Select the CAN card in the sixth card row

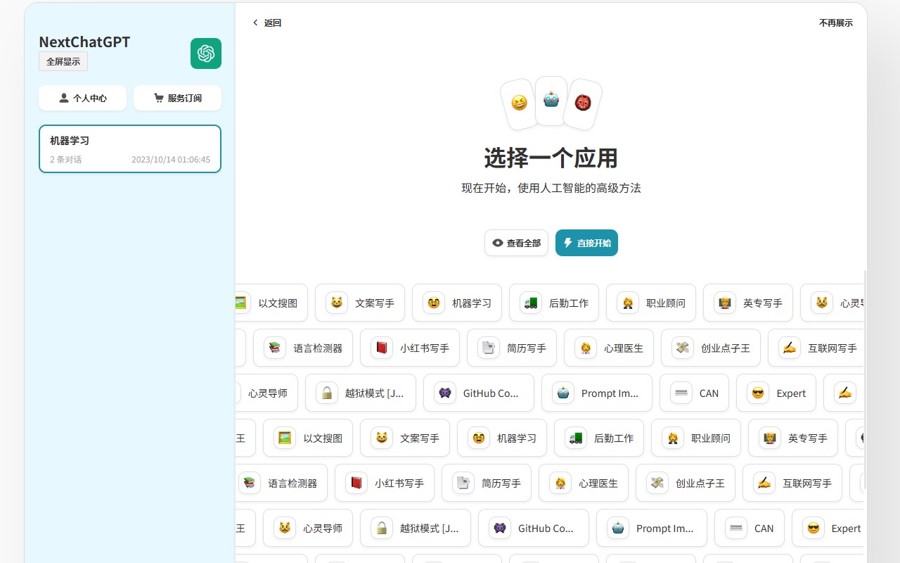tap(750, 528)
